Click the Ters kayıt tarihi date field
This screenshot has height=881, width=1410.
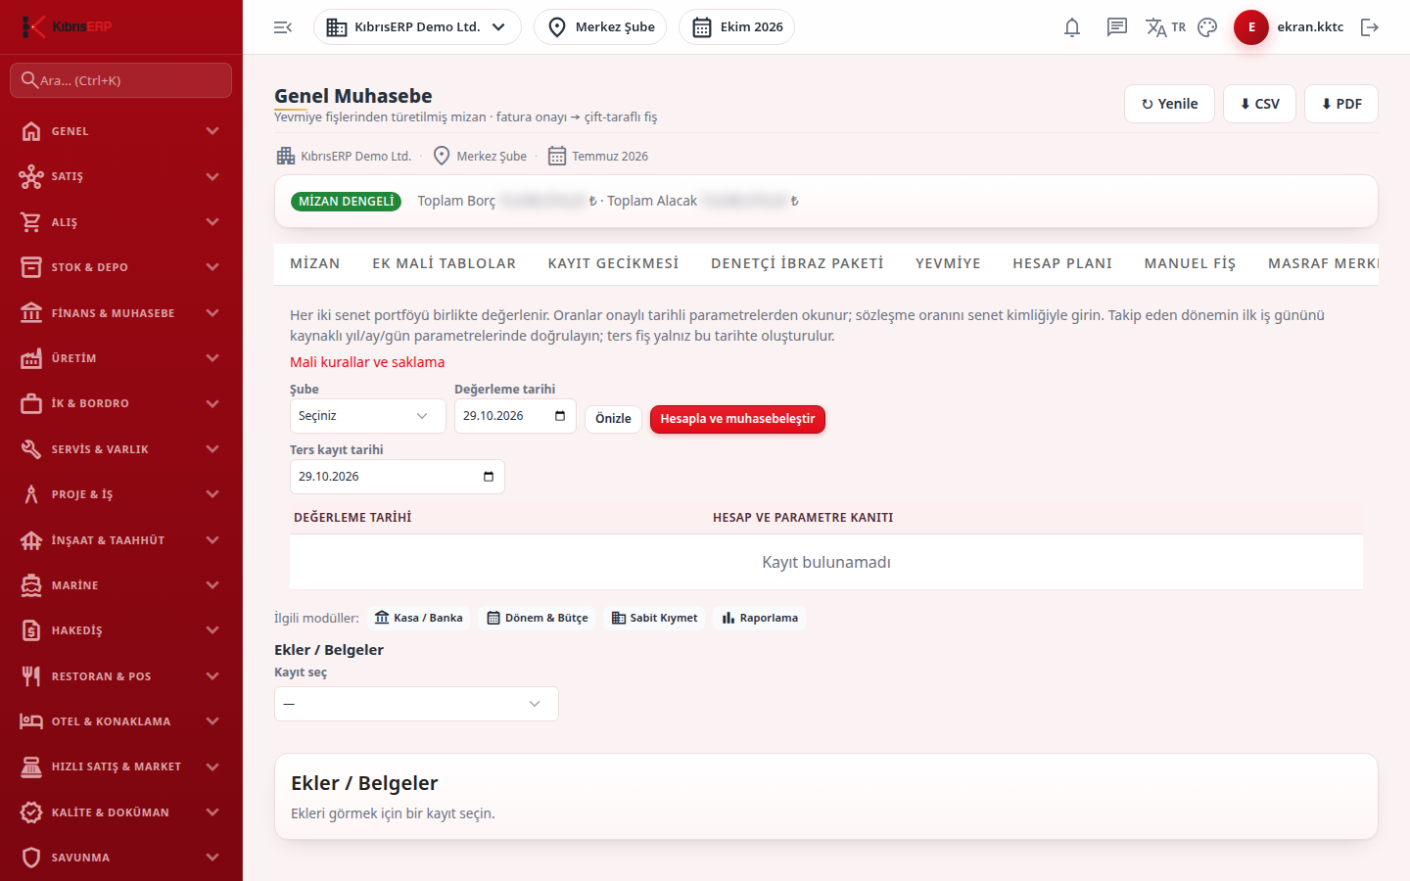[x=397, y=477]
